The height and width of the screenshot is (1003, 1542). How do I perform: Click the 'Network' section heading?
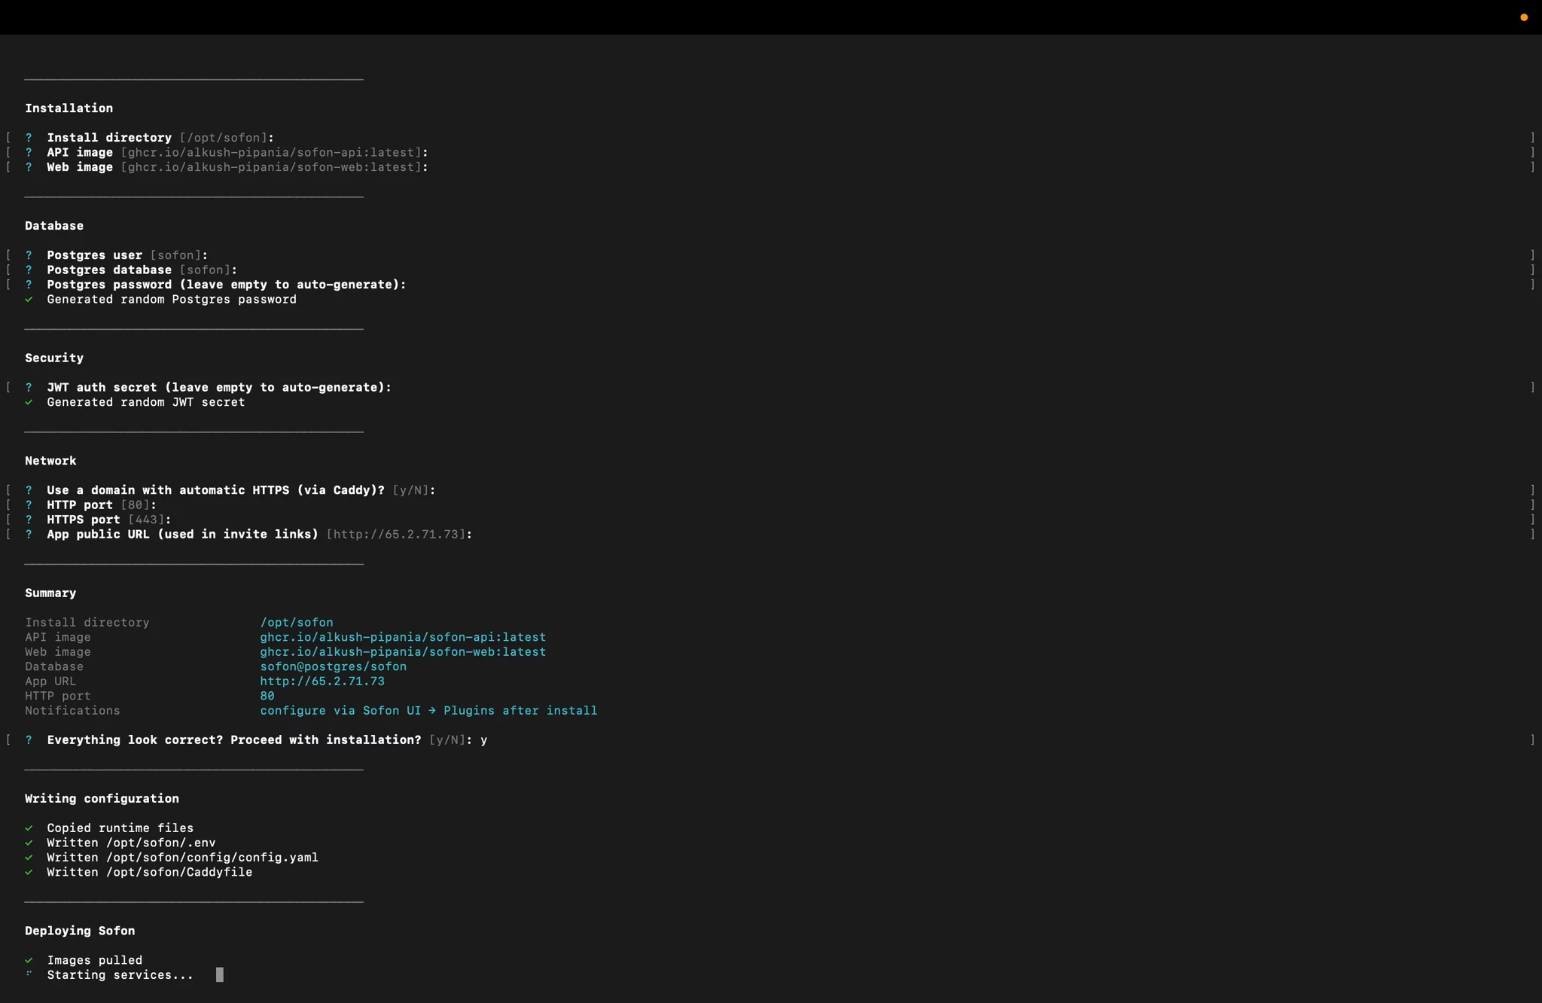click(x=50, y=461)
